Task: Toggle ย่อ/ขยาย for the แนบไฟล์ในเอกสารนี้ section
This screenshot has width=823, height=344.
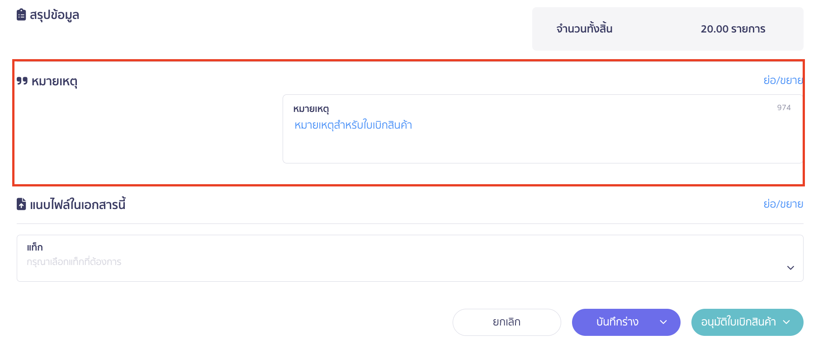Action: point(783,204)
